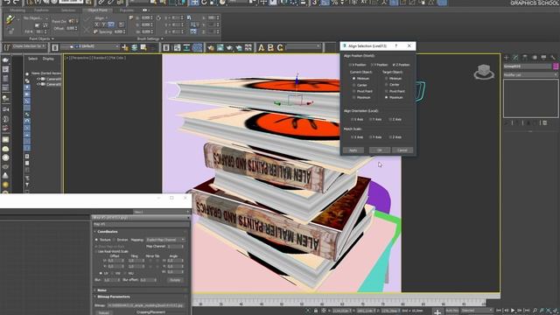Viewport: 560px width, 315px height.
Task: Select Center under Current Object
Action: pos(353,85)
